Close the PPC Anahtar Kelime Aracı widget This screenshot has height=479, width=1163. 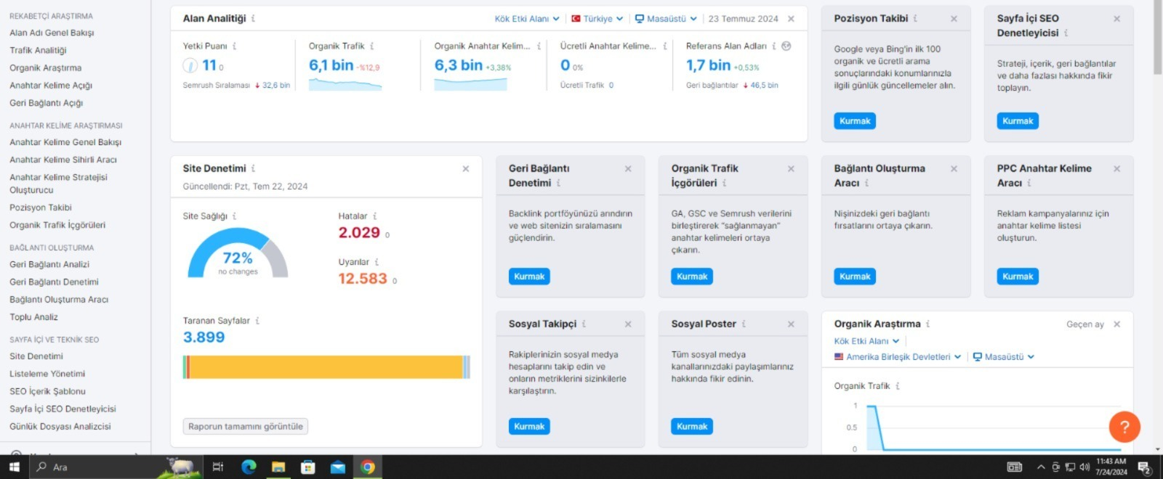[1116, 168]
